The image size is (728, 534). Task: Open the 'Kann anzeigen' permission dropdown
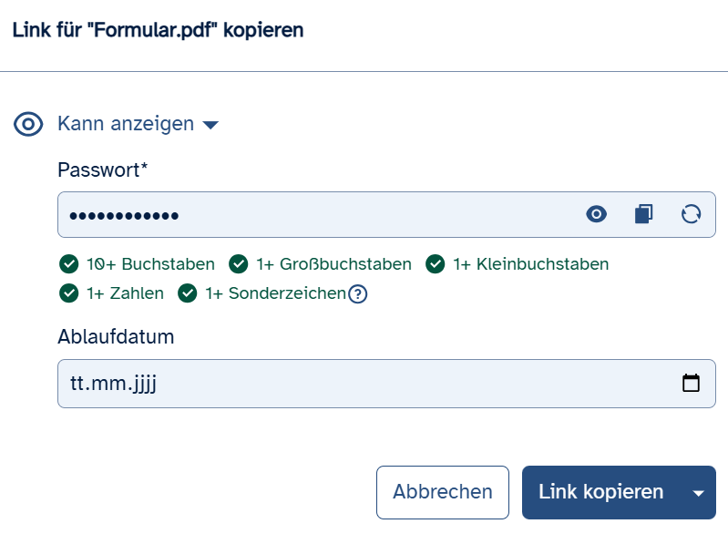[x=127, y=124]
